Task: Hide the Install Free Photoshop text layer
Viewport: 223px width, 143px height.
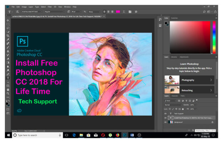Action: coord(165,118)
